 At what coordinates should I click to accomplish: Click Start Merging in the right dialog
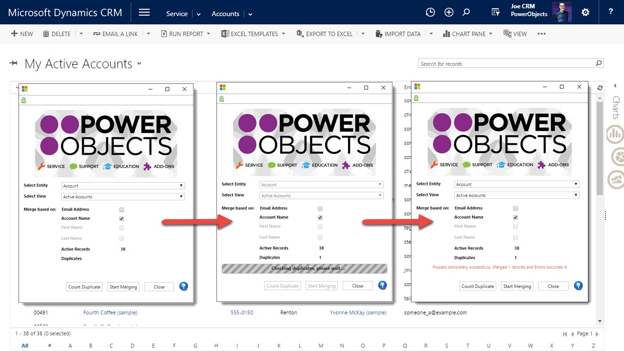517,286
